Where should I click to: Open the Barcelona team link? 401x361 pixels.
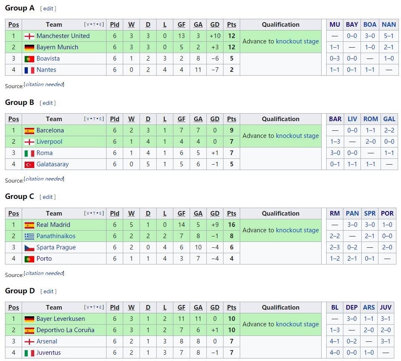click(x=50, y=130)
